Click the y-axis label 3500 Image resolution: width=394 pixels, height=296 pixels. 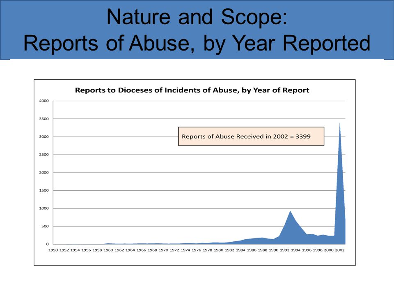pos(44,118)
